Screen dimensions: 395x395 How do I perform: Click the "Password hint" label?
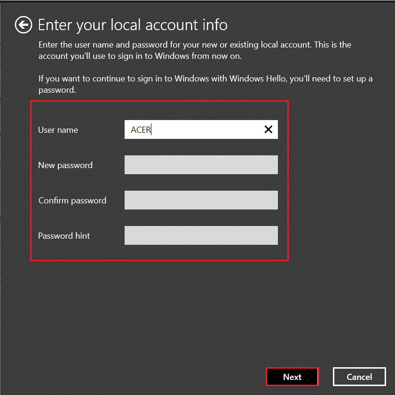click(x=64, y=236)
